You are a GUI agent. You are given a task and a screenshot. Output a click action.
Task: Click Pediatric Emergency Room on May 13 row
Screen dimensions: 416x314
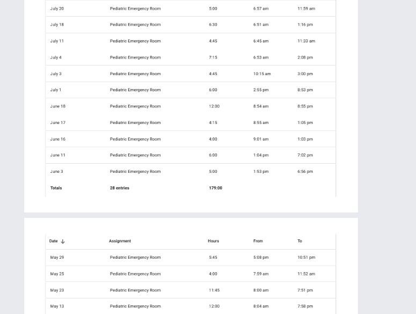point(135,306)
